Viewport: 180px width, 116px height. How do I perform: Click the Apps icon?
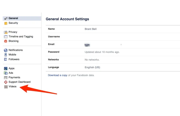pyautogui.click(x=6, y=69)
